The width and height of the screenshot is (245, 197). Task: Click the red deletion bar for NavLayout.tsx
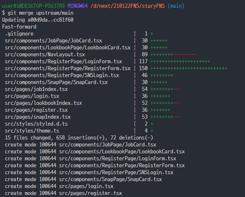click(185, 55)
